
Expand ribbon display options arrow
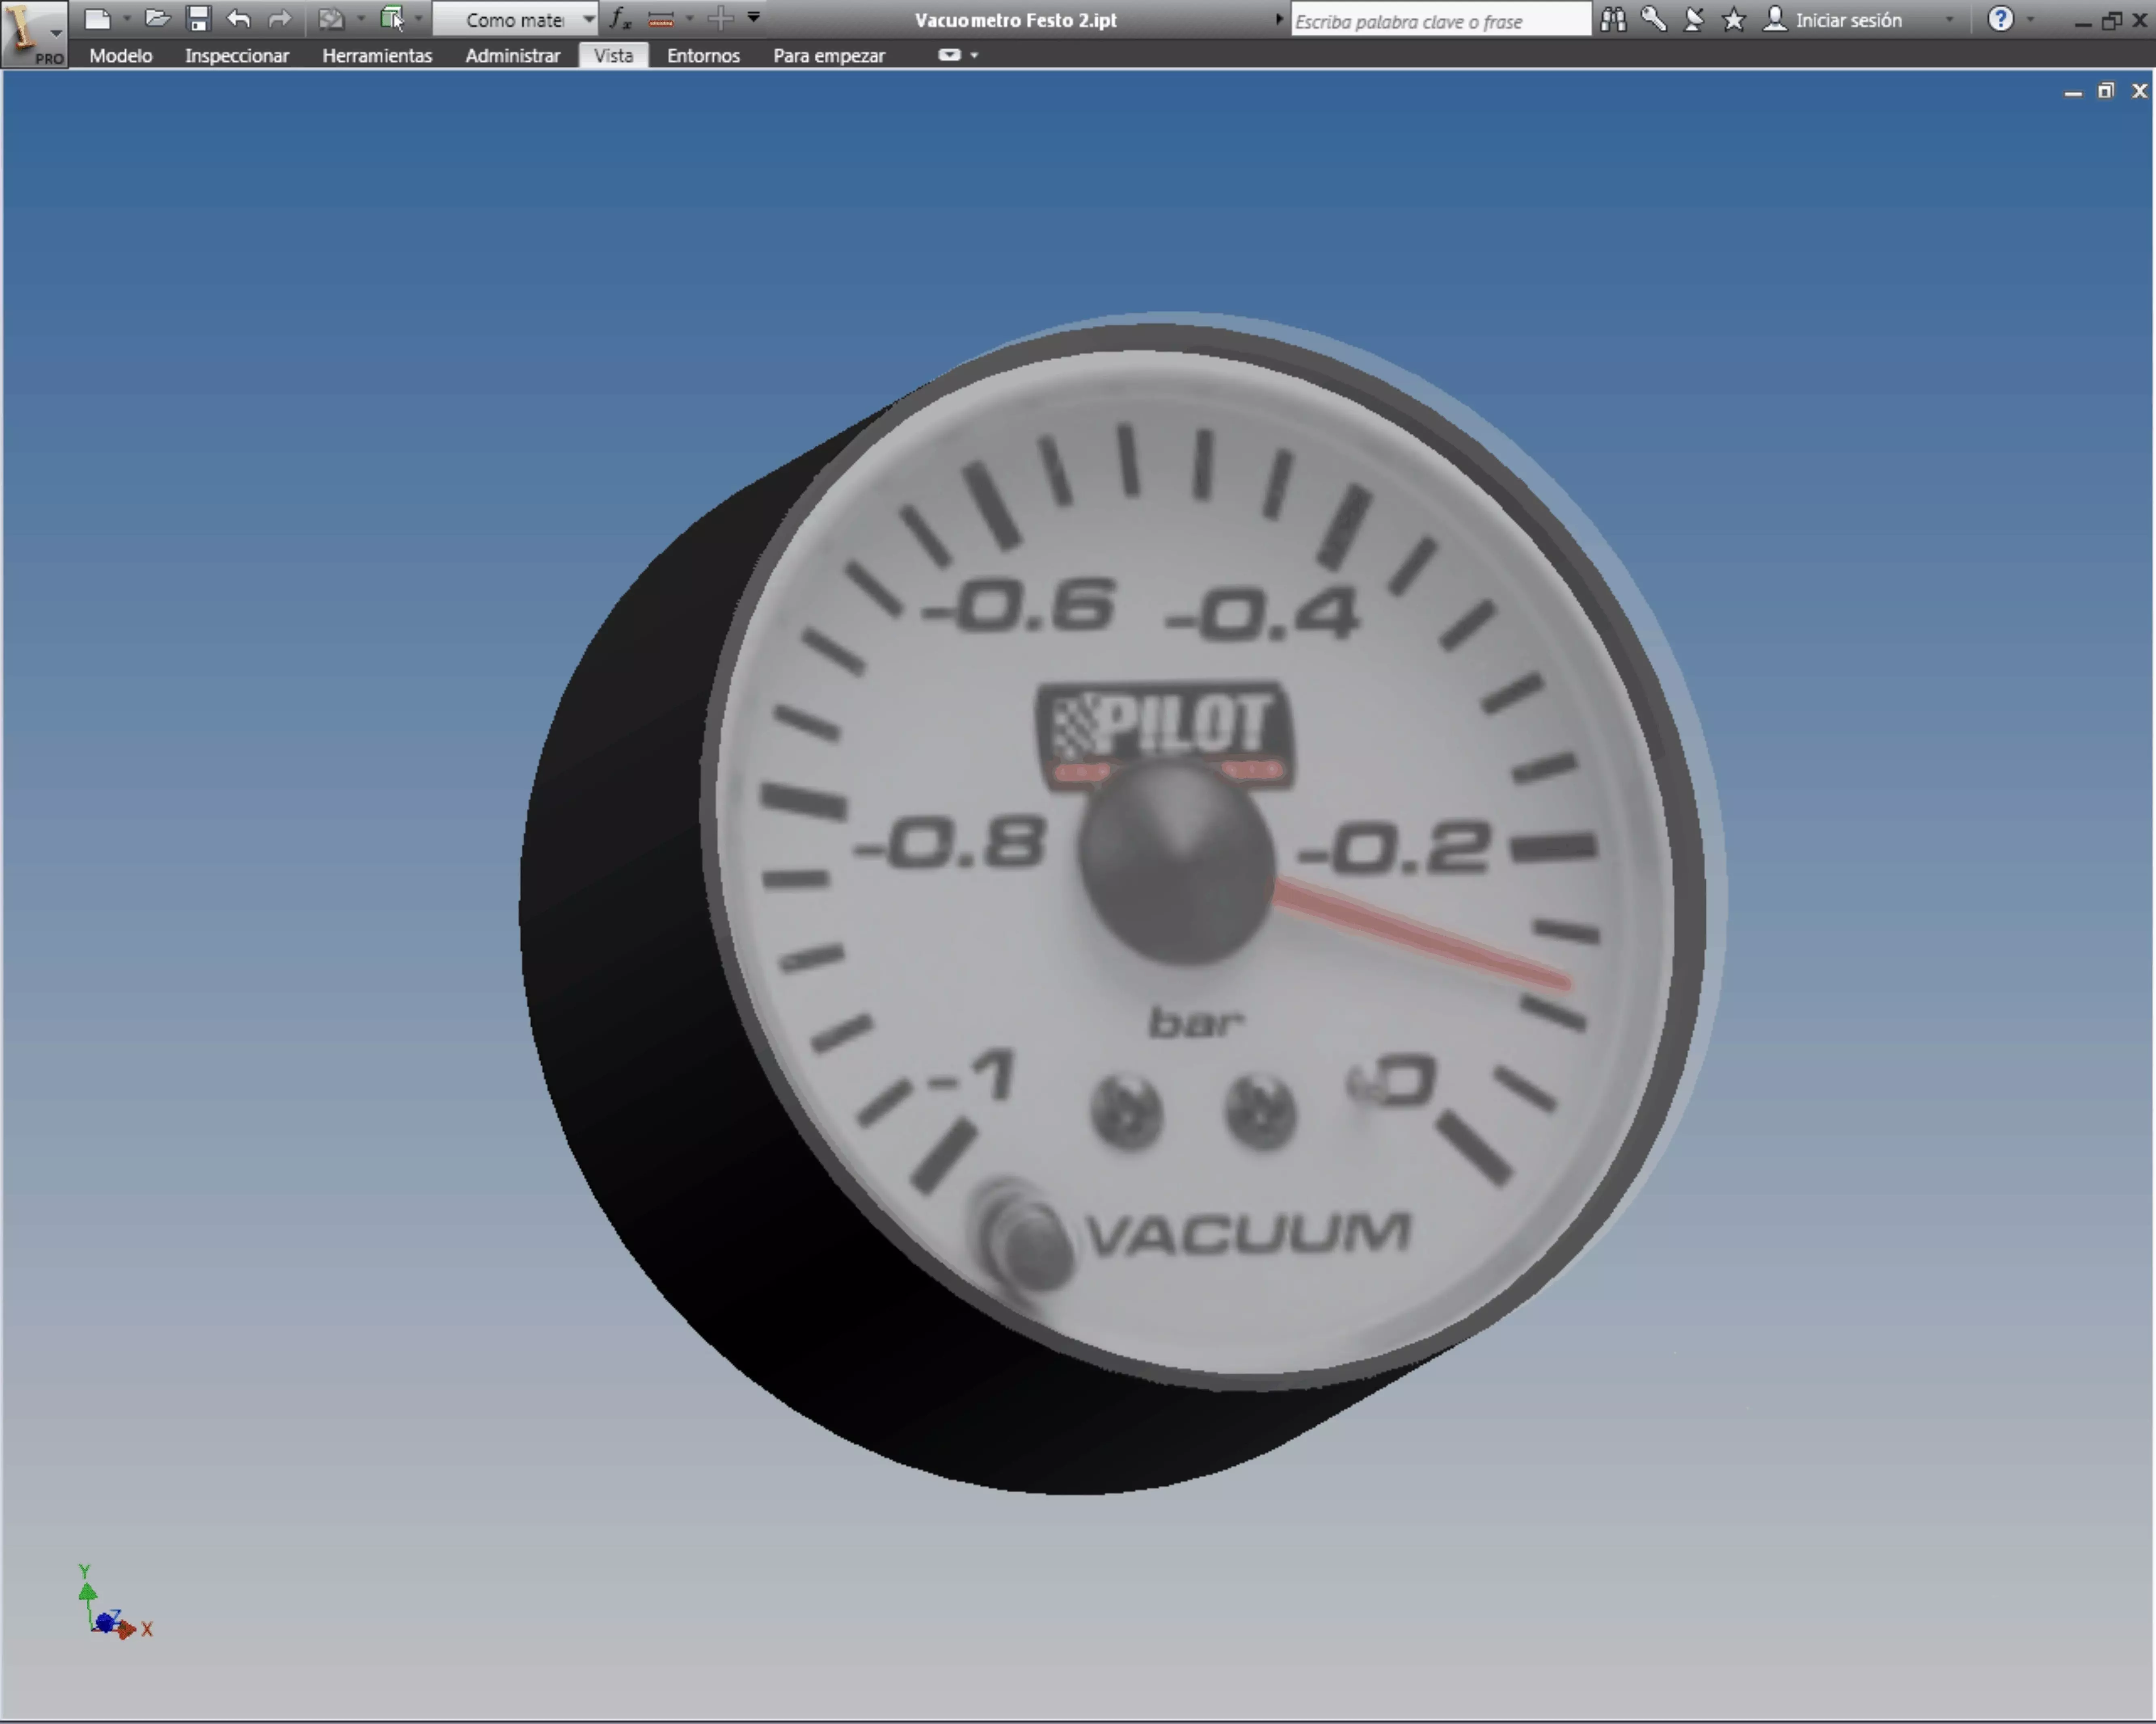(x=974, y=56)
